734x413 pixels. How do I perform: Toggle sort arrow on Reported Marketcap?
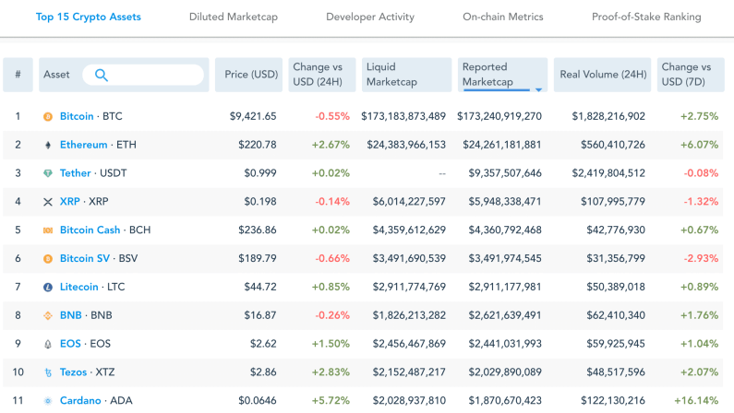(538, 89)
